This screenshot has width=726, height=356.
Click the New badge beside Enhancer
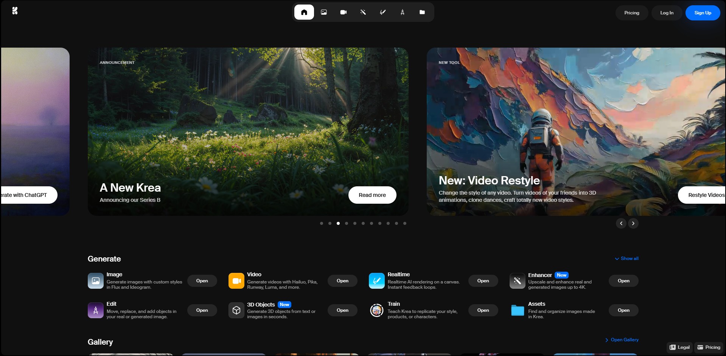point(562,275)
